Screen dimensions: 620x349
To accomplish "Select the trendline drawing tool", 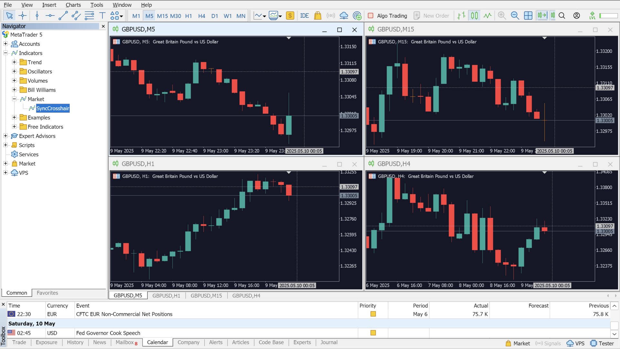I will tap(63, 16).
